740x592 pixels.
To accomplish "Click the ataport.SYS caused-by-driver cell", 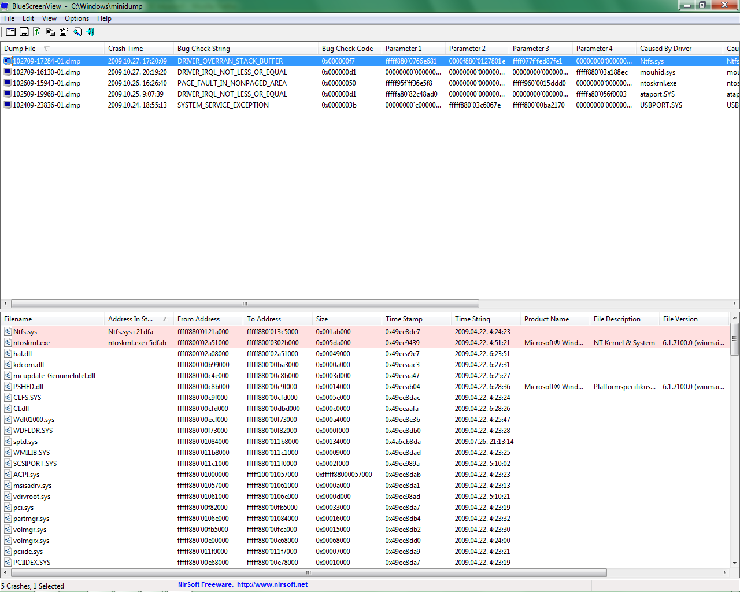I will click(x=657, y=94).
